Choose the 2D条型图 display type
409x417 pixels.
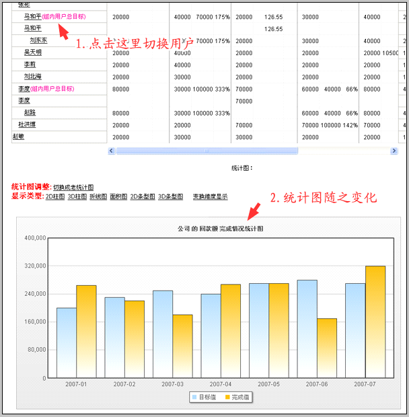(143, 196)
